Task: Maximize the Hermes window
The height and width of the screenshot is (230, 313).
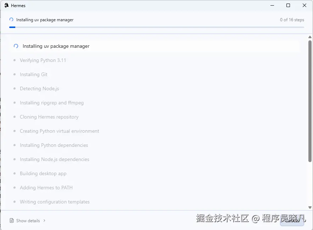Action: click(x=288, y=5)
